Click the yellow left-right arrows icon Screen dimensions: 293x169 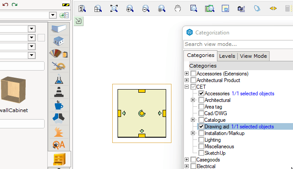coord(273,8)
